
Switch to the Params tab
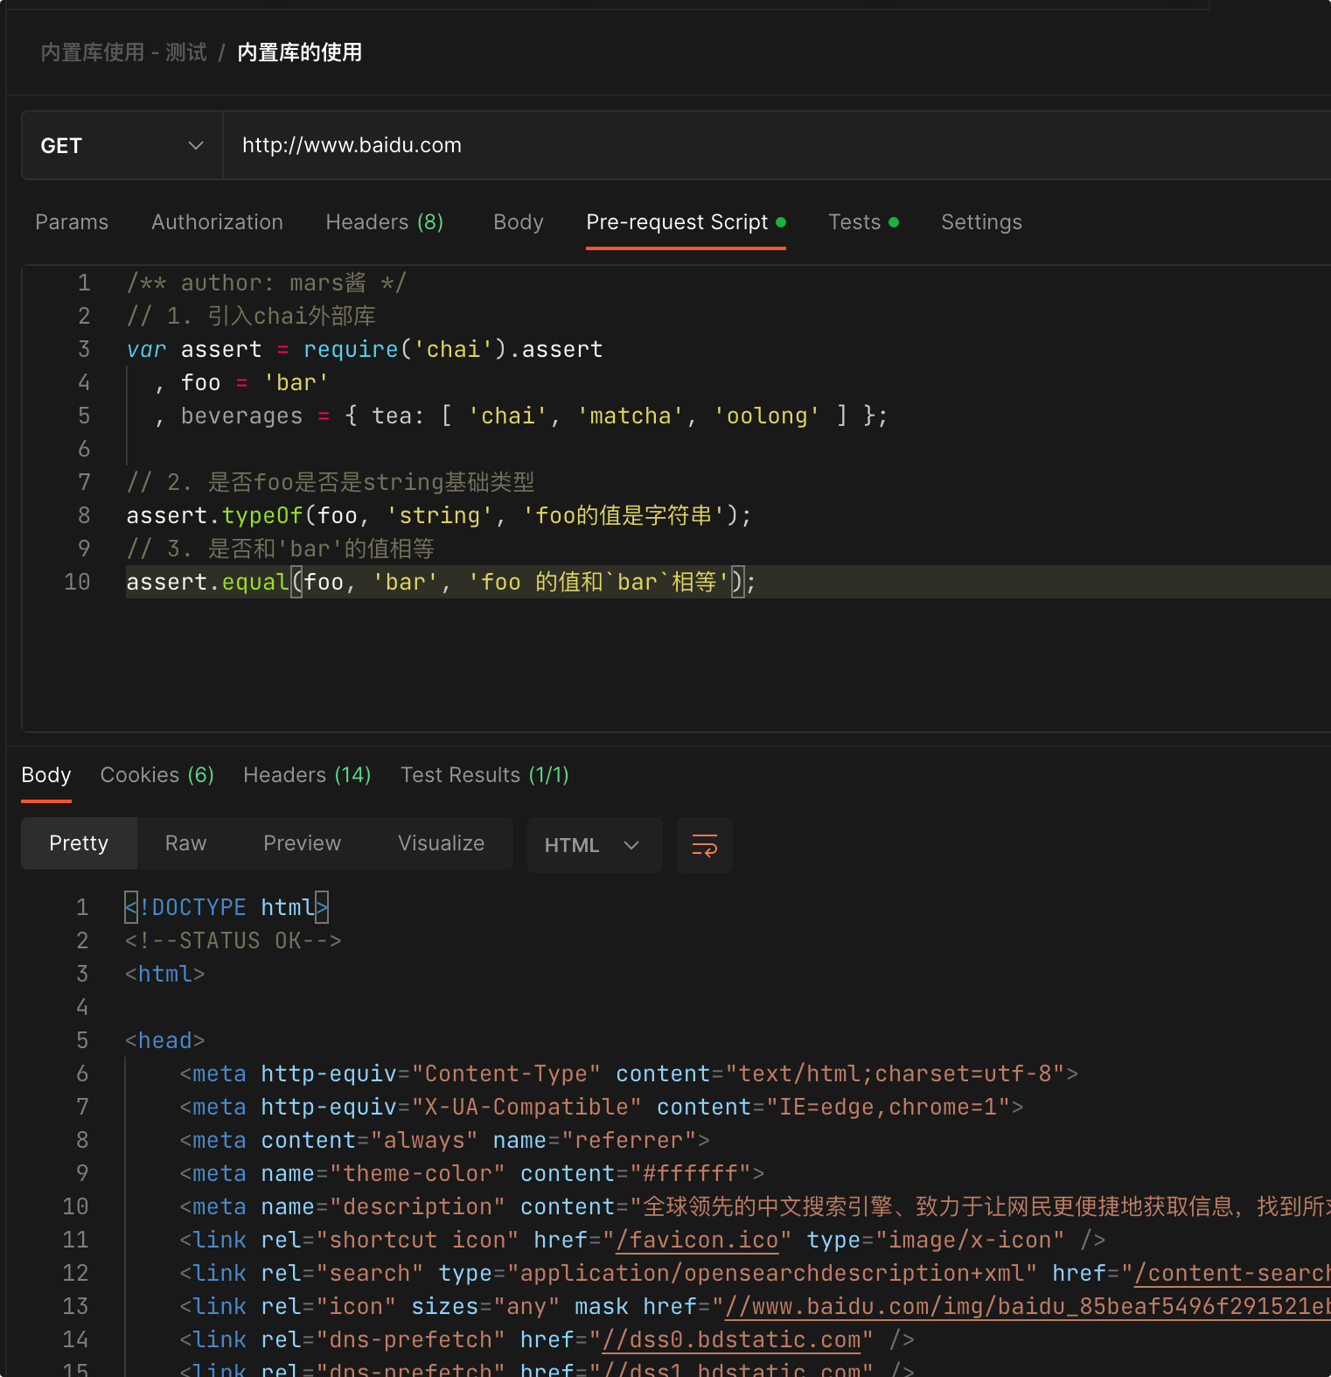coord(72,222)
